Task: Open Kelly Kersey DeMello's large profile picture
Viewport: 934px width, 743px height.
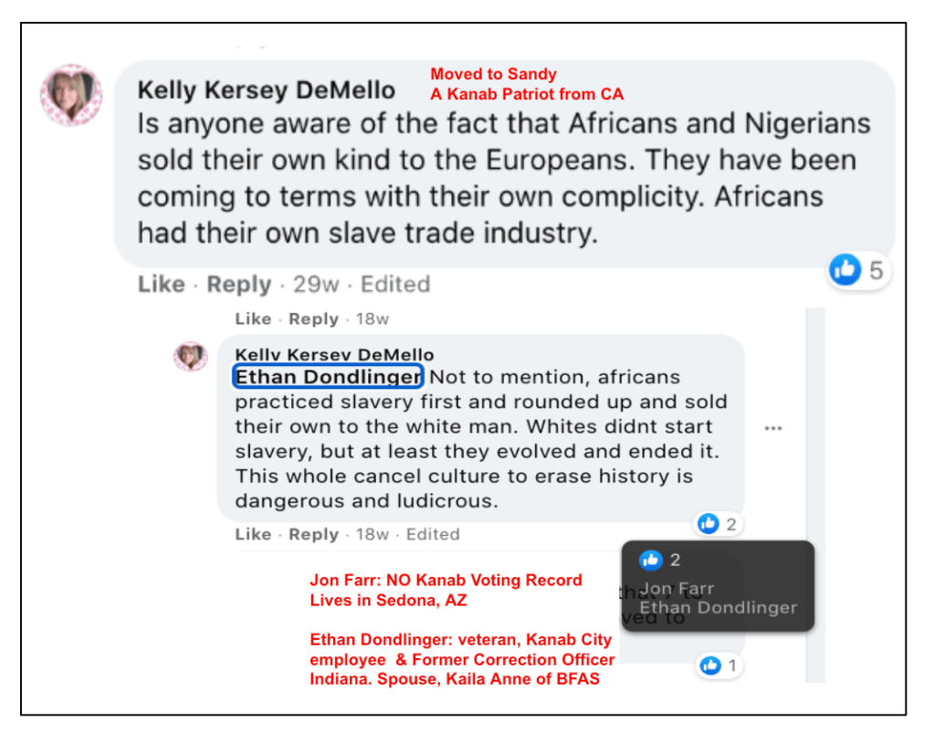Action: click(71, 95)
